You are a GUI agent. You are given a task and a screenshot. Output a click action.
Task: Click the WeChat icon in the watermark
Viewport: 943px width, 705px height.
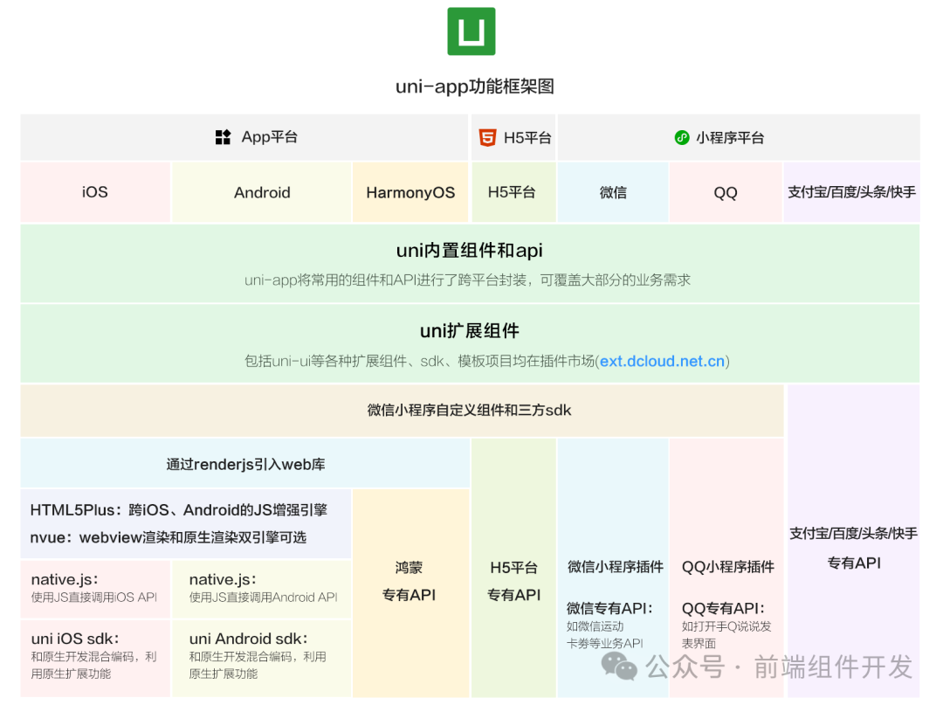(623, 668)
